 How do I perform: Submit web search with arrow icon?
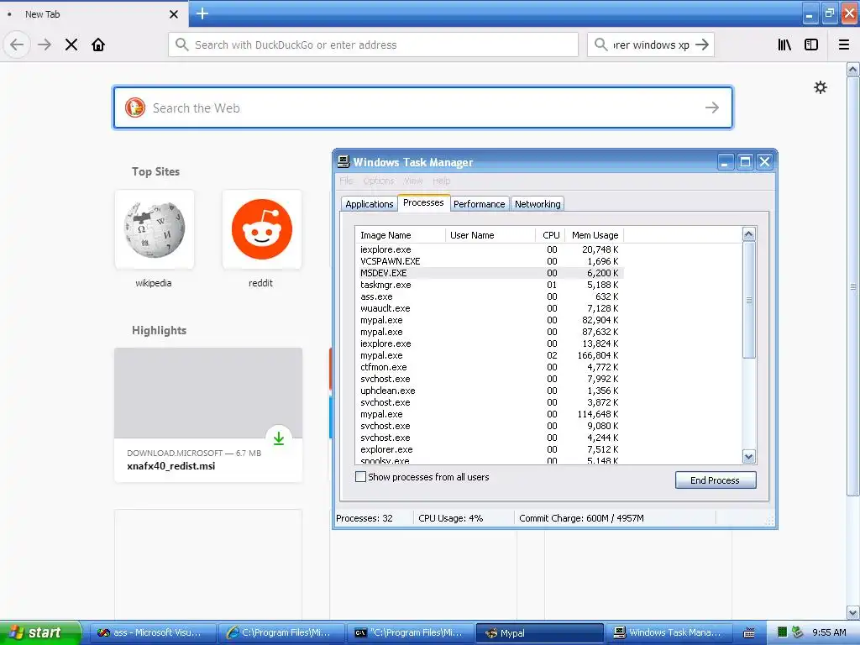tap(712, 107)
